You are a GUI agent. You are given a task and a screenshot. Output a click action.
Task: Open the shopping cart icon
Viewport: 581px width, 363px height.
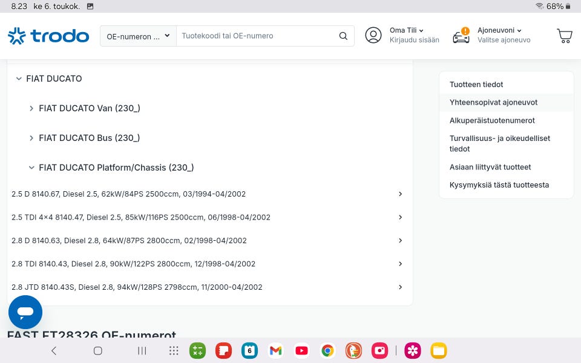(565, 36)
